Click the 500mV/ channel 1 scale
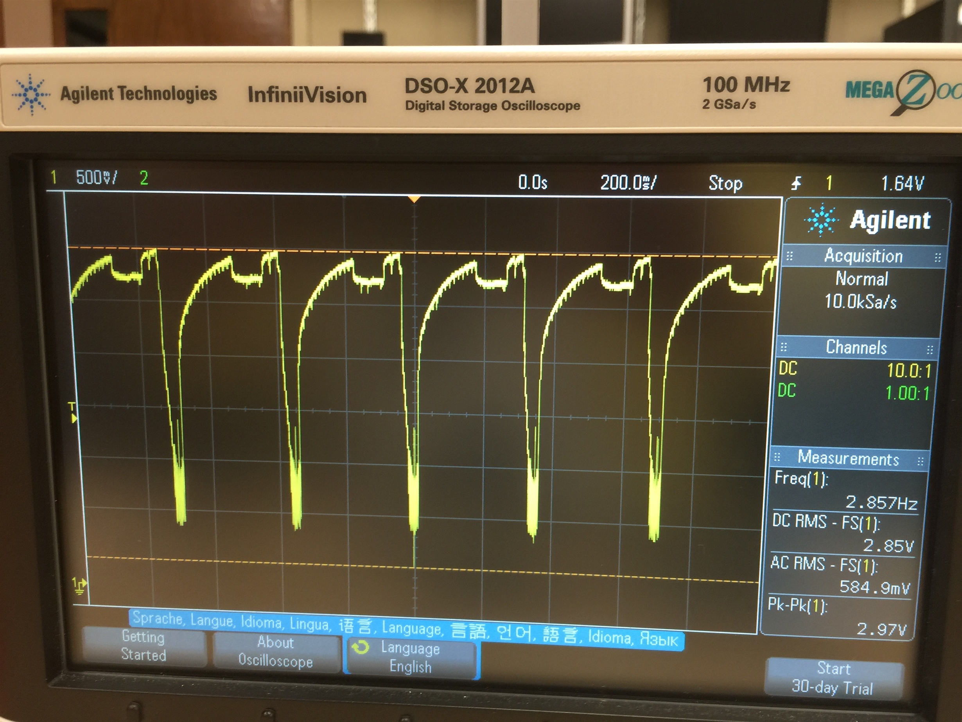Image resolution: width=962 pixels, height=722 pixels. pyautogui.click(x=97, y=177)
